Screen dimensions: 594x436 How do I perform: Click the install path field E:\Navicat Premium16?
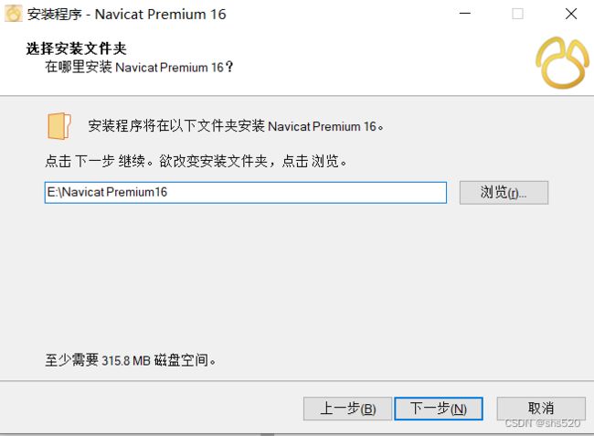point(246,193)
